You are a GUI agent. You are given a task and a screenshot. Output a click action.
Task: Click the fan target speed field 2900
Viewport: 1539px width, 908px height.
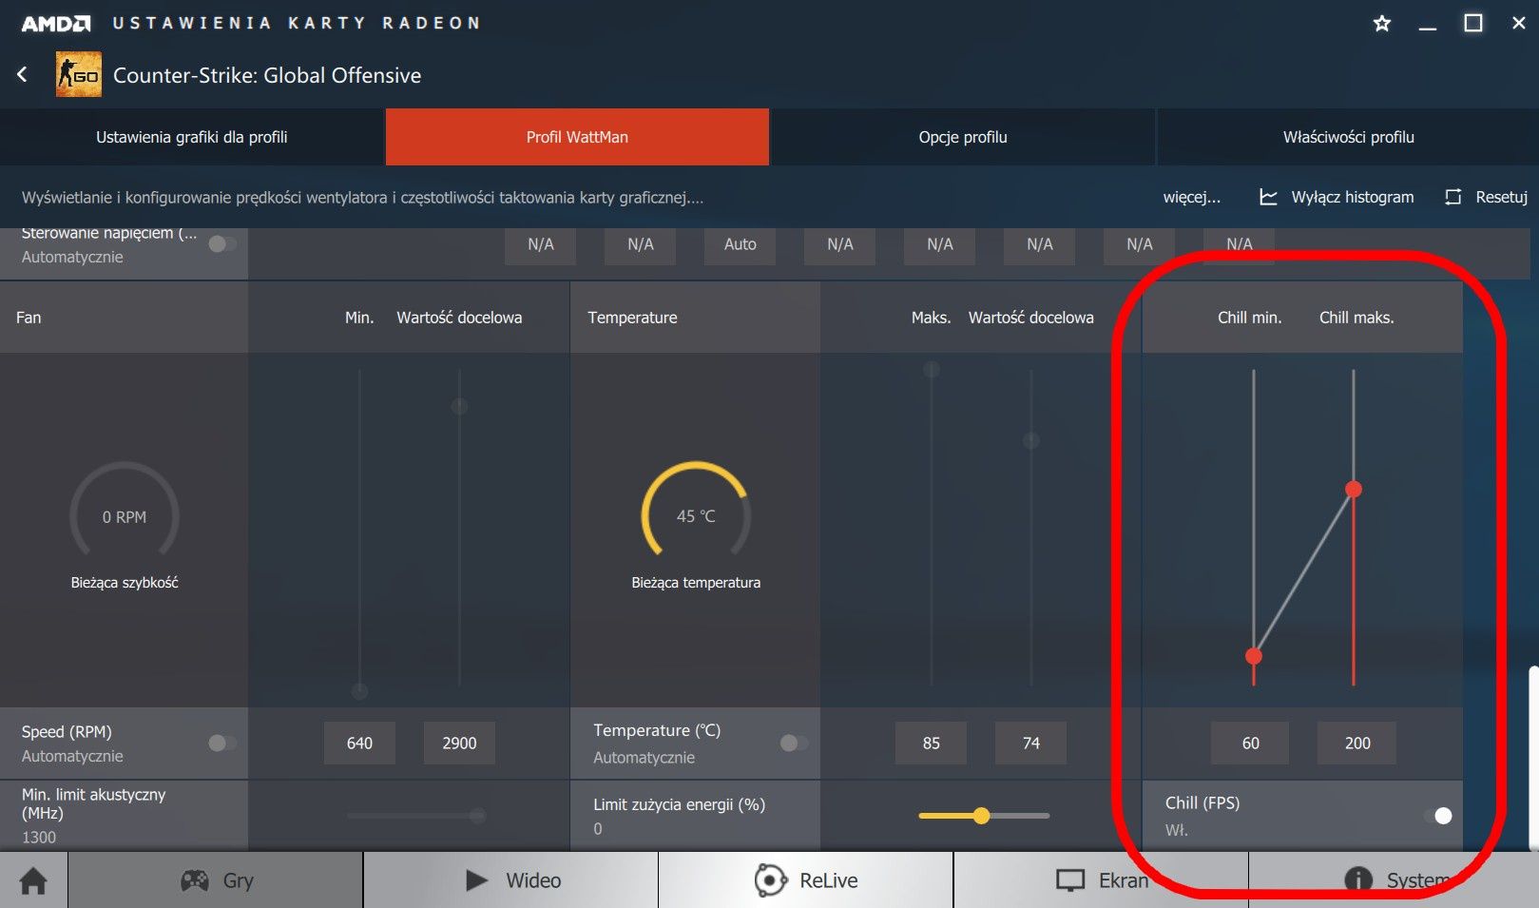coord(459,743)
